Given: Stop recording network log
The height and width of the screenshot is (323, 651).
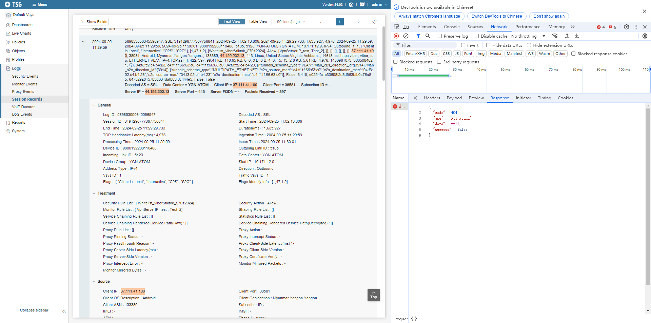Looking at the screenshot, I should (396, 36).
